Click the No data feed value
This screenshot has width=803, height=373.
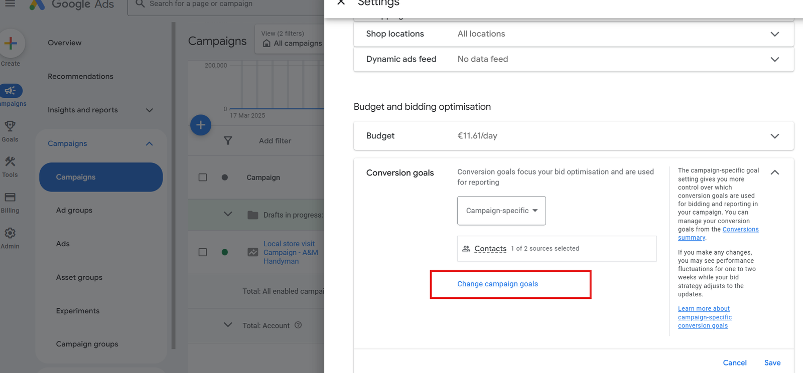point(483,59)
